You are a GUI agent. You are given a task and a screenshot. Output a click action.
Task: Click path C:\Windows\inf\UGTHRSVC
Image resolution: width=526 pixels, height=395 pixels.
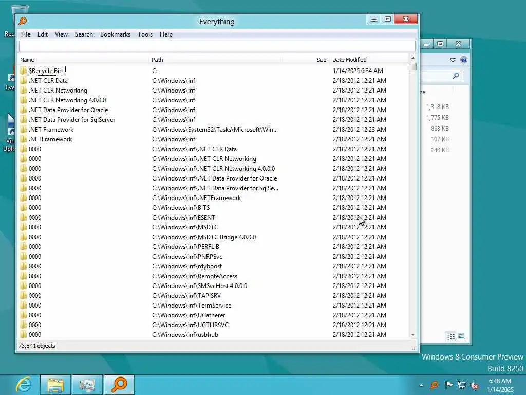coord(190,325)
